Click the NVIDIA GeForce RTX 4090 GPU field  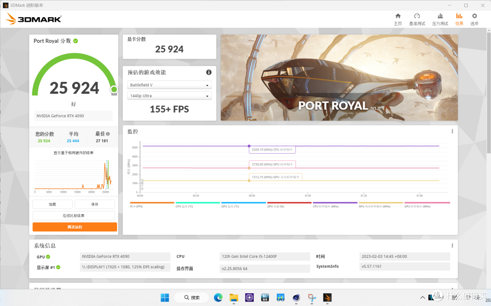click(x=125, y=256)
